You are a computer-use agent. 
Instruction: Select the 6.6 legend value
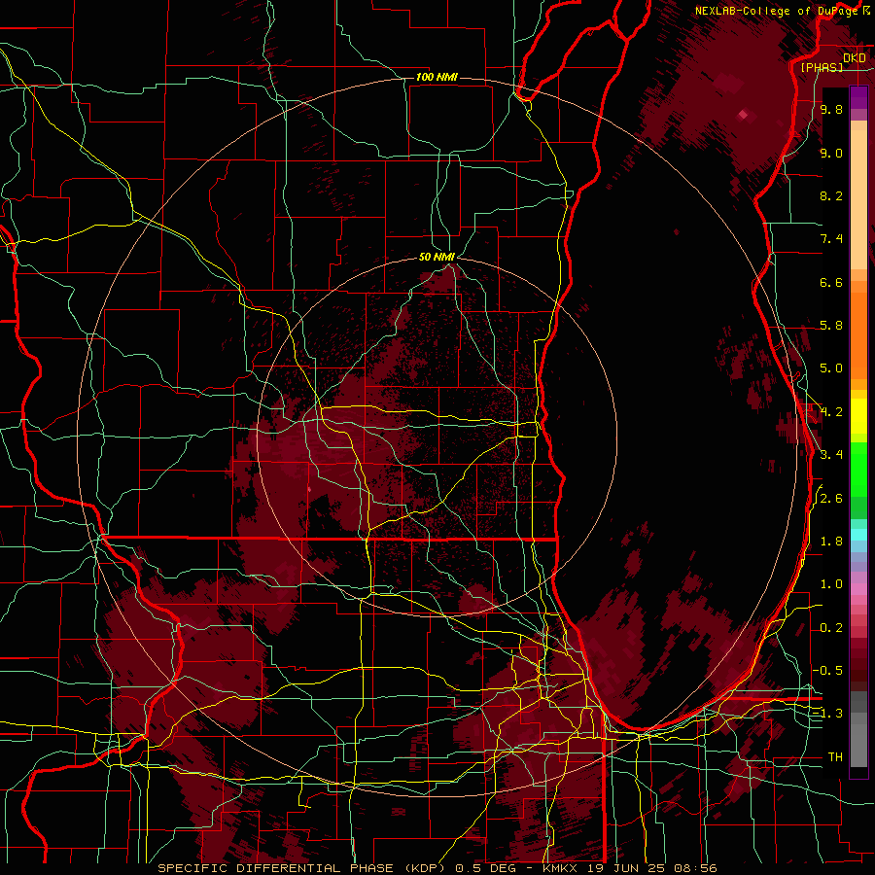click(831, 282)
